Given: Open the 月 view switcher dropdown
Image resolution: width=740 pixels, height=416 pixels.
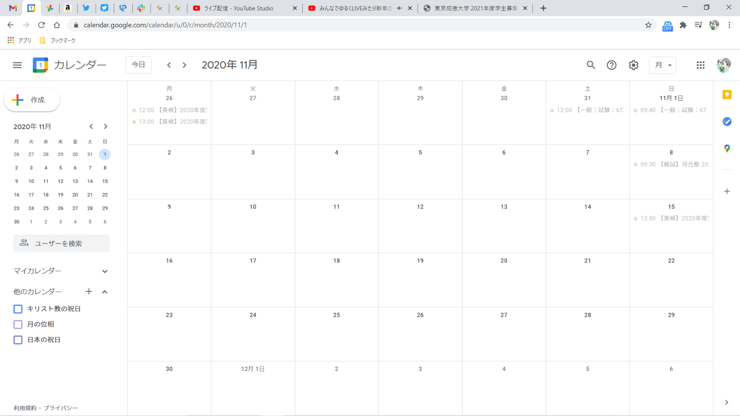Looking at the screenshot, I should 662,65.
